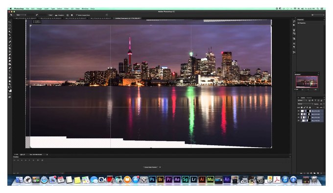
Task: Filter layers by the type layer icon
Action: coord(315,100)
